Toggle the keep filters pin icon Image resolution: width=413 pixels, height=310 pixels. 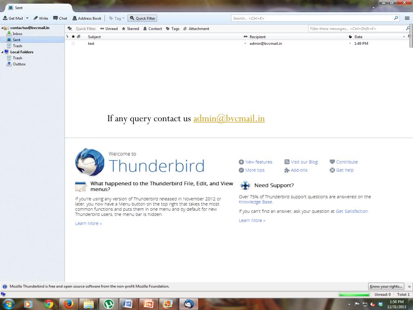click(x=70, y=29)
